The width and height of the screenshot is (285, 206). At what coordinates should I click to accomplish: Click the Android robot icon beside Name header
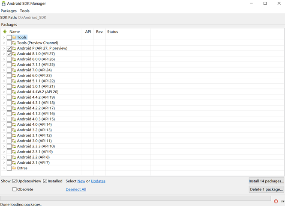pyautogui.click(x=5, y=32)
